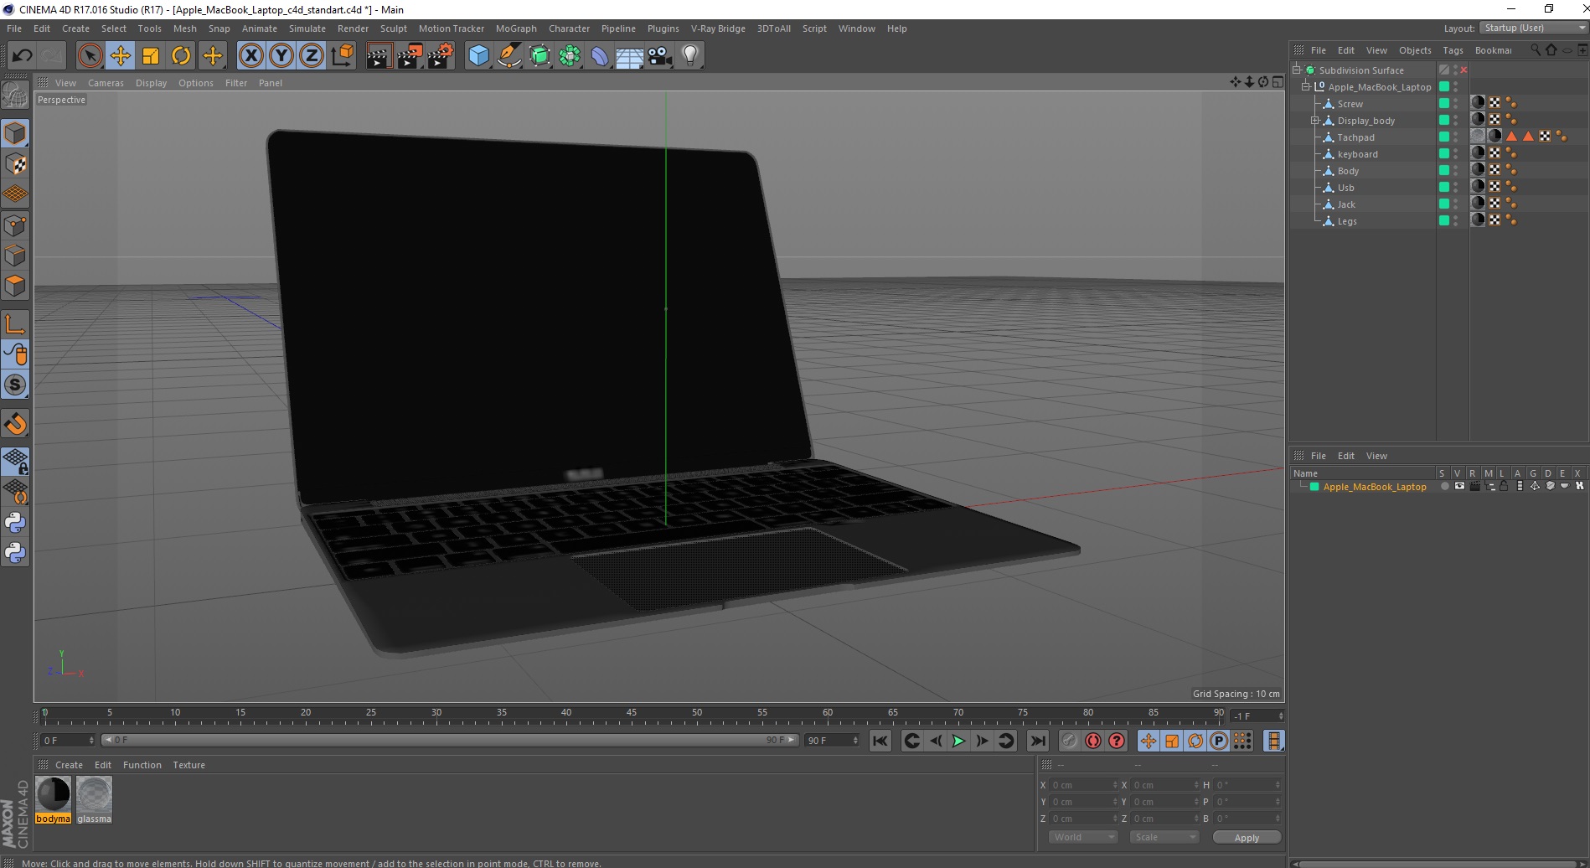
Task: Select the Rotate tool
Action: point(181,56)
